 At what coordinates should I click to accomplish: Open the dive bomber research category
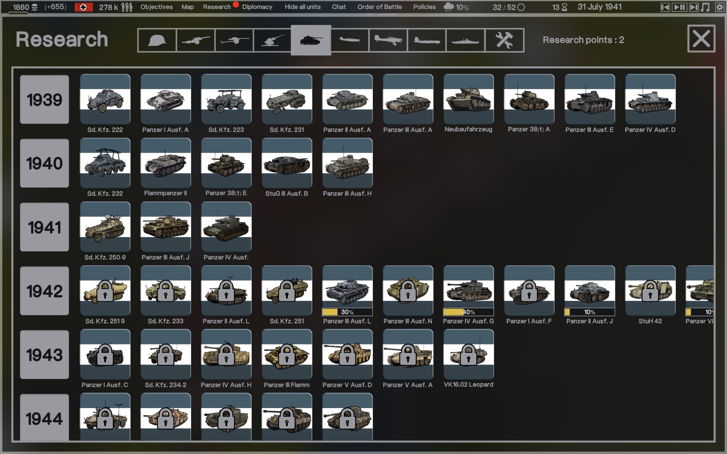pyautogui.click(x=388, y=40)
